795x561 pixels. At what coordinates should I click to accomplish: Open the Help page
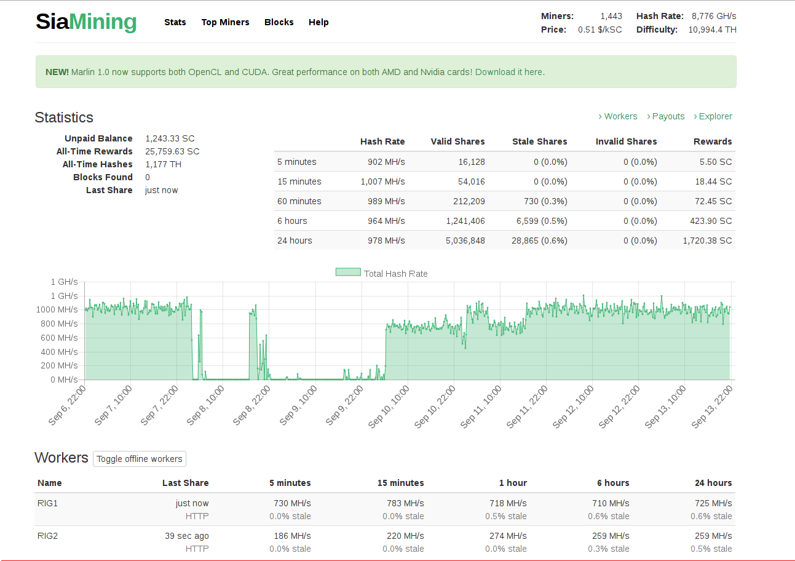click(x=318, y=22)
